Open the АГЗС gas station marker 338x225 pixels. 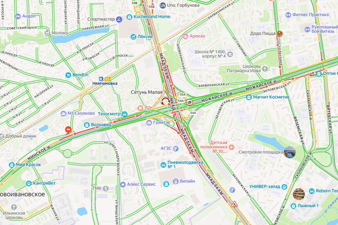click(x=176, y=148)
